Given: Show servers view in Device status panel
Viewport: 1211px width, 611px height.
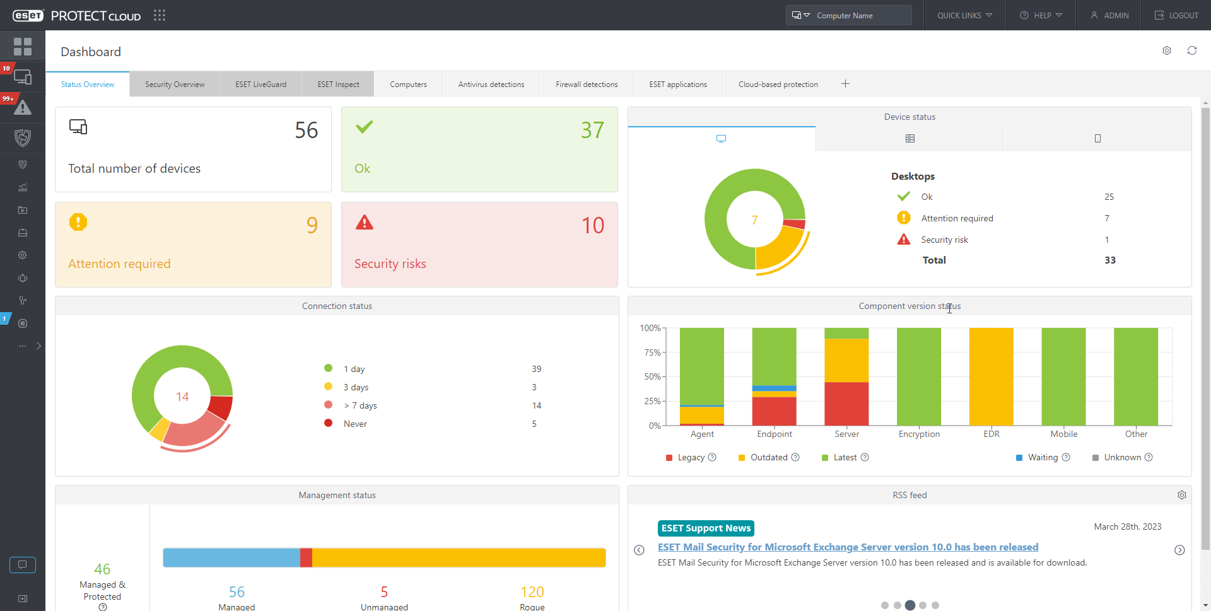Looking at the screenshot, I should coord(910,139).
